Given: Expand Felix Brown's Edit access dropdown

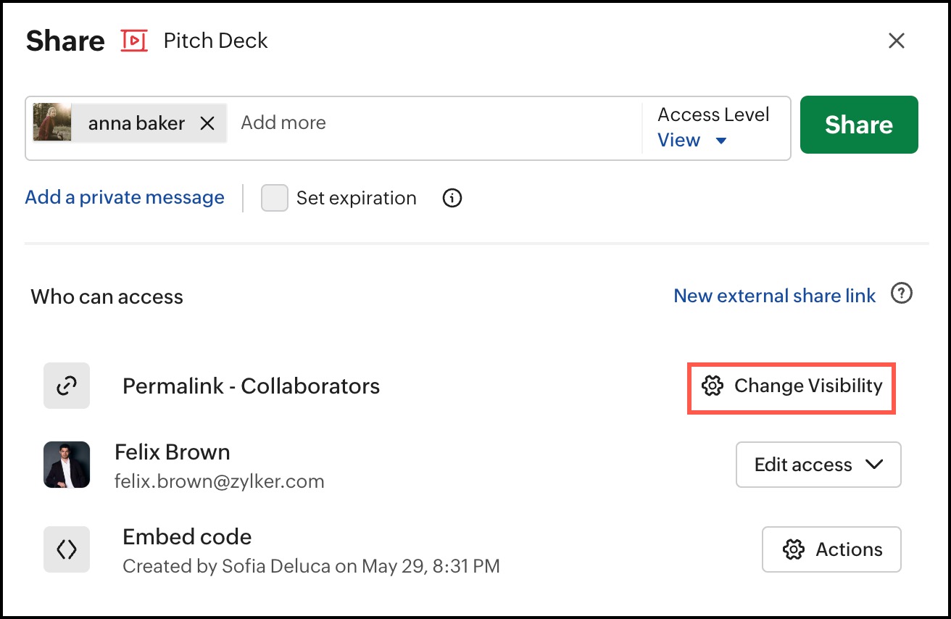Looking at the screenshot, I should pos(818,465).
